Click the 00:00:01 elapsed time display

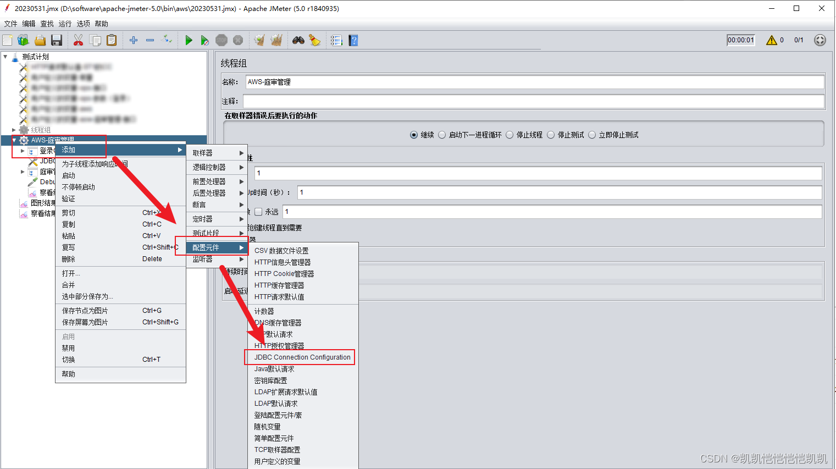coord(741,40)
